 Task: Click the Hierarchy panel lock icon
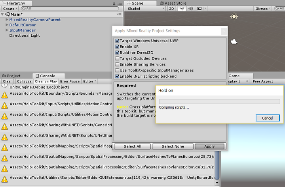coord(114,4)
